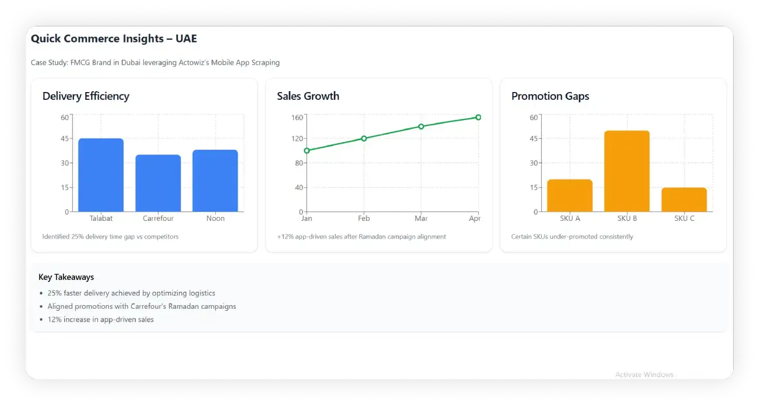Select the Key Takeaways heading

tap(66, 277)
